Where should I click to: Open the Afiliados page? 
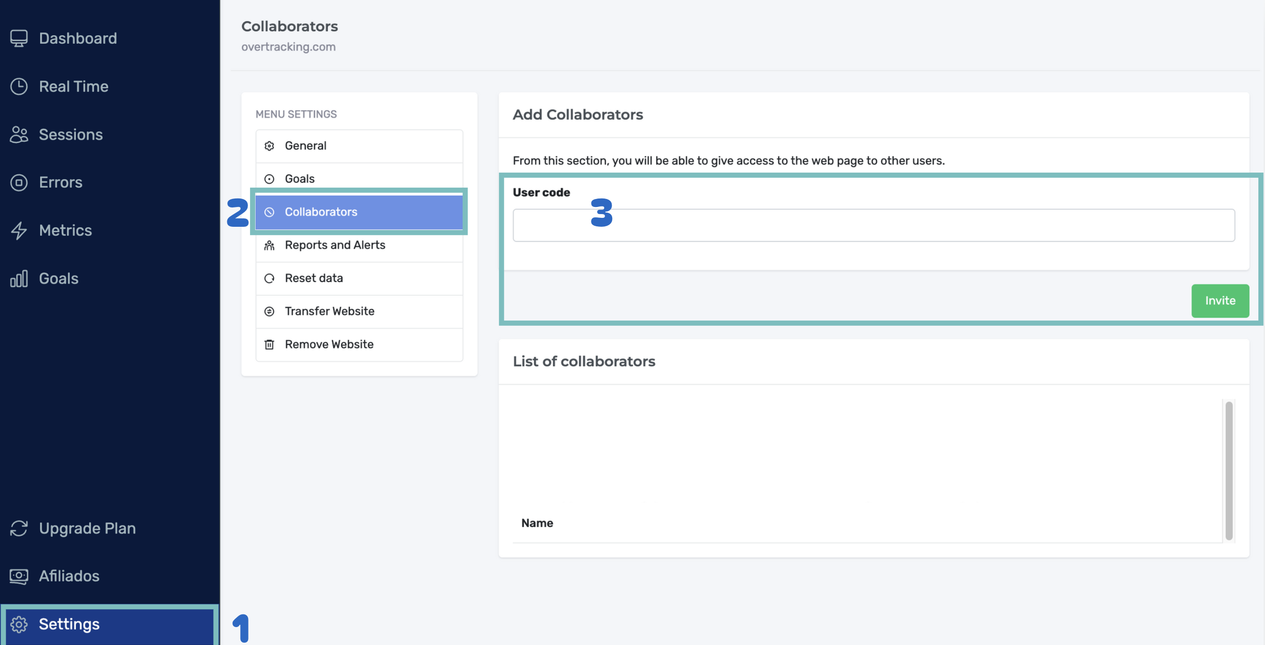tap(69, 576)
